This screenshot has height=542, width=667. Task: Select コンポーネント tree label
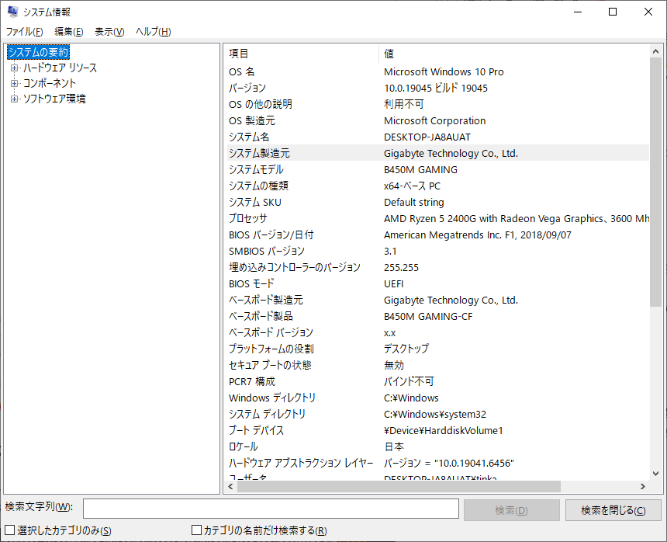(50, 83)
